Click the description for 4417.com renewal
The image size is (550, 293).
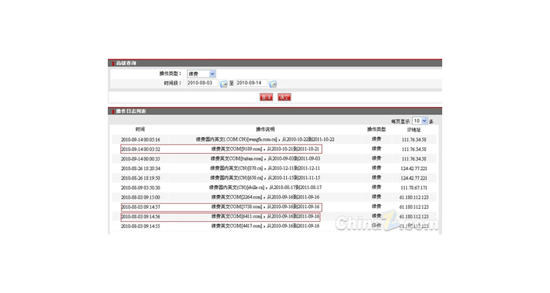pyautogui.click(x=265, y=226)
